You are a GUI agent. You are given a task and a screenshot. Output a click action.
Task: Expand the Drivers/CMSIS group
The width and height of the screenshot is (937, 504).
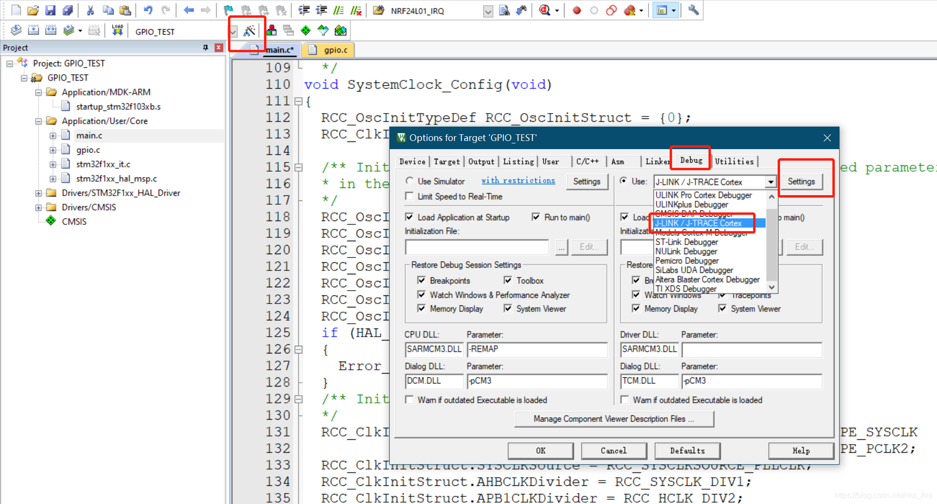(x=38, y=208)
